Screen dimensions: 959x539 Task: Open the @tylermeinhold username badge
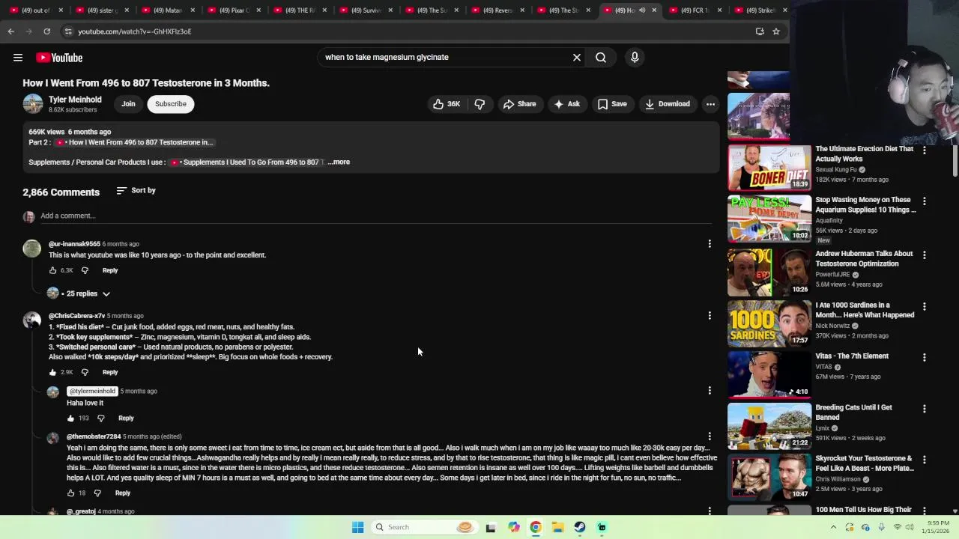point(92,391)
